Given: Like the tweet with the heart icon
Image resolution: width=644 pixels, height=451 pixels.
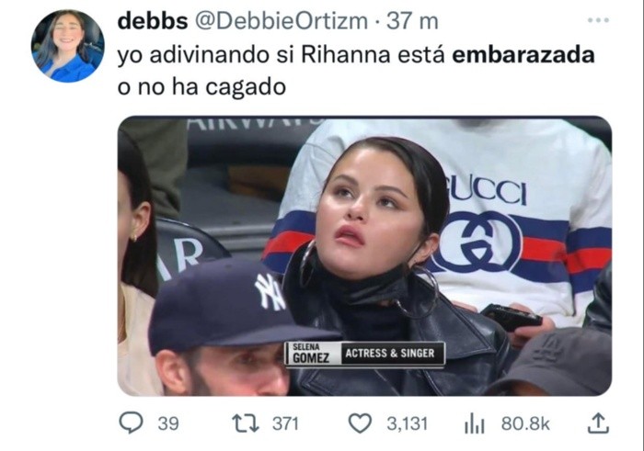Looking at the screenshot, I should point(361,423).
